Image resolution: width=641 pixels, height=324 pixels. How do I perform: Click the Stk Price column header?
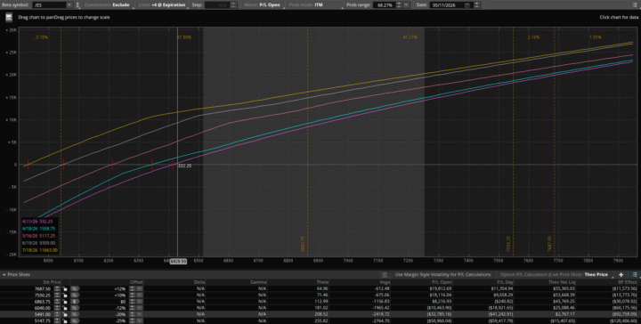52,282
